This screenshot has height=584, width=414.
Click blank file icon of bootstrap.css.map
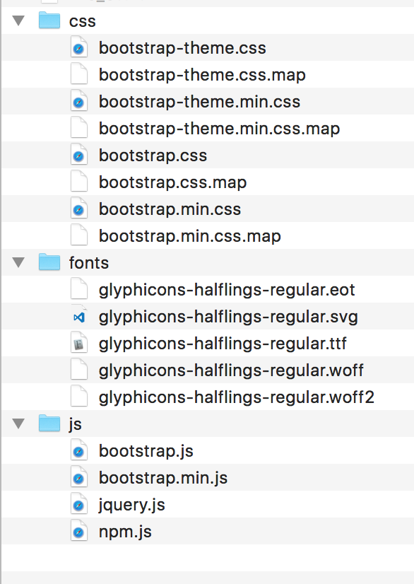pyautogui.click(x=79, y=182)
